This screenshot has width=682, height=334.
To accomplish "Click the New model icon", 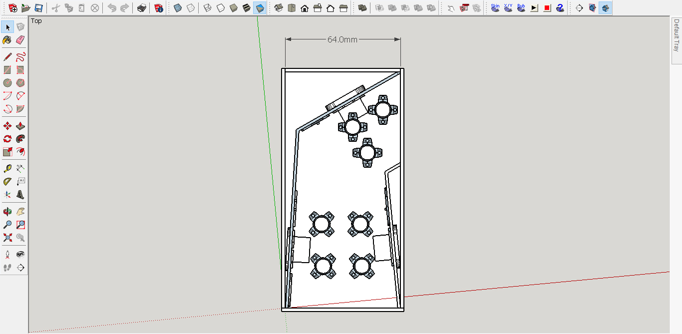I will click(x=13, y=8).
